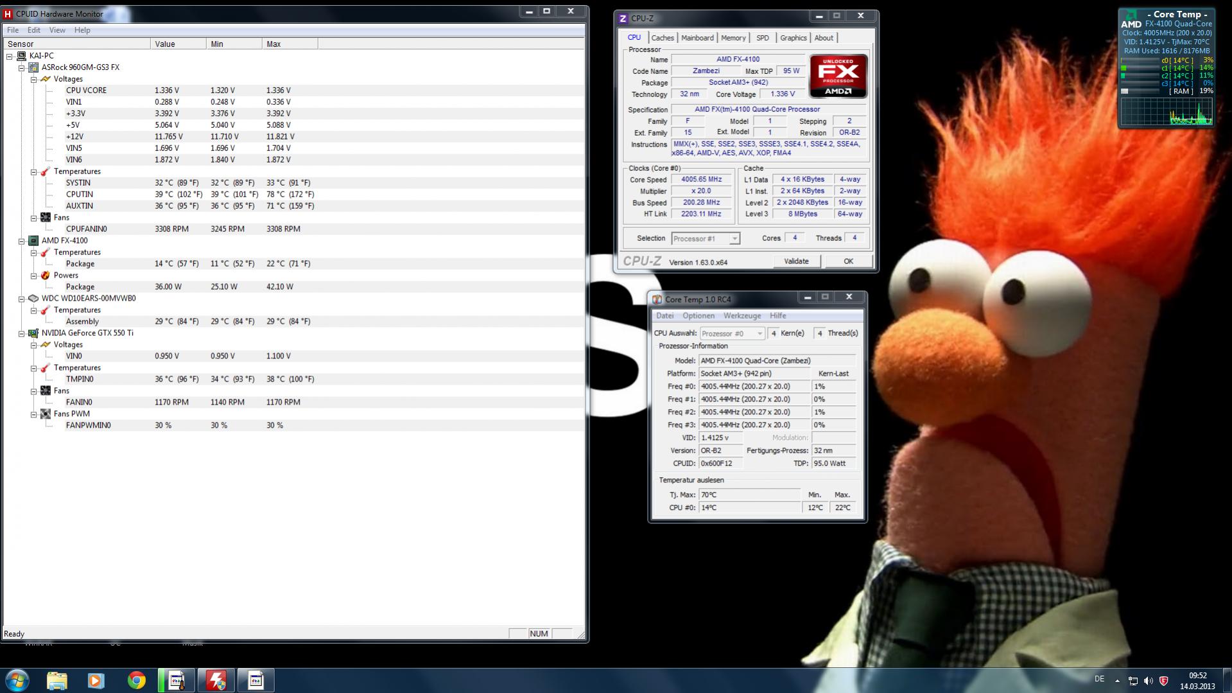Click the Core Temp title bar icon

657,299
